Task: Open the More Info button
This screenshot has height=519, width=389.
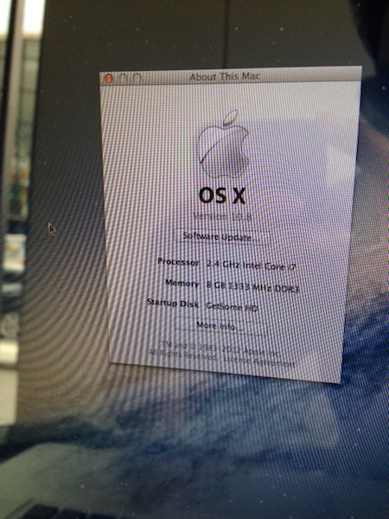Action: pyautogui.click(x=220, y=326)
